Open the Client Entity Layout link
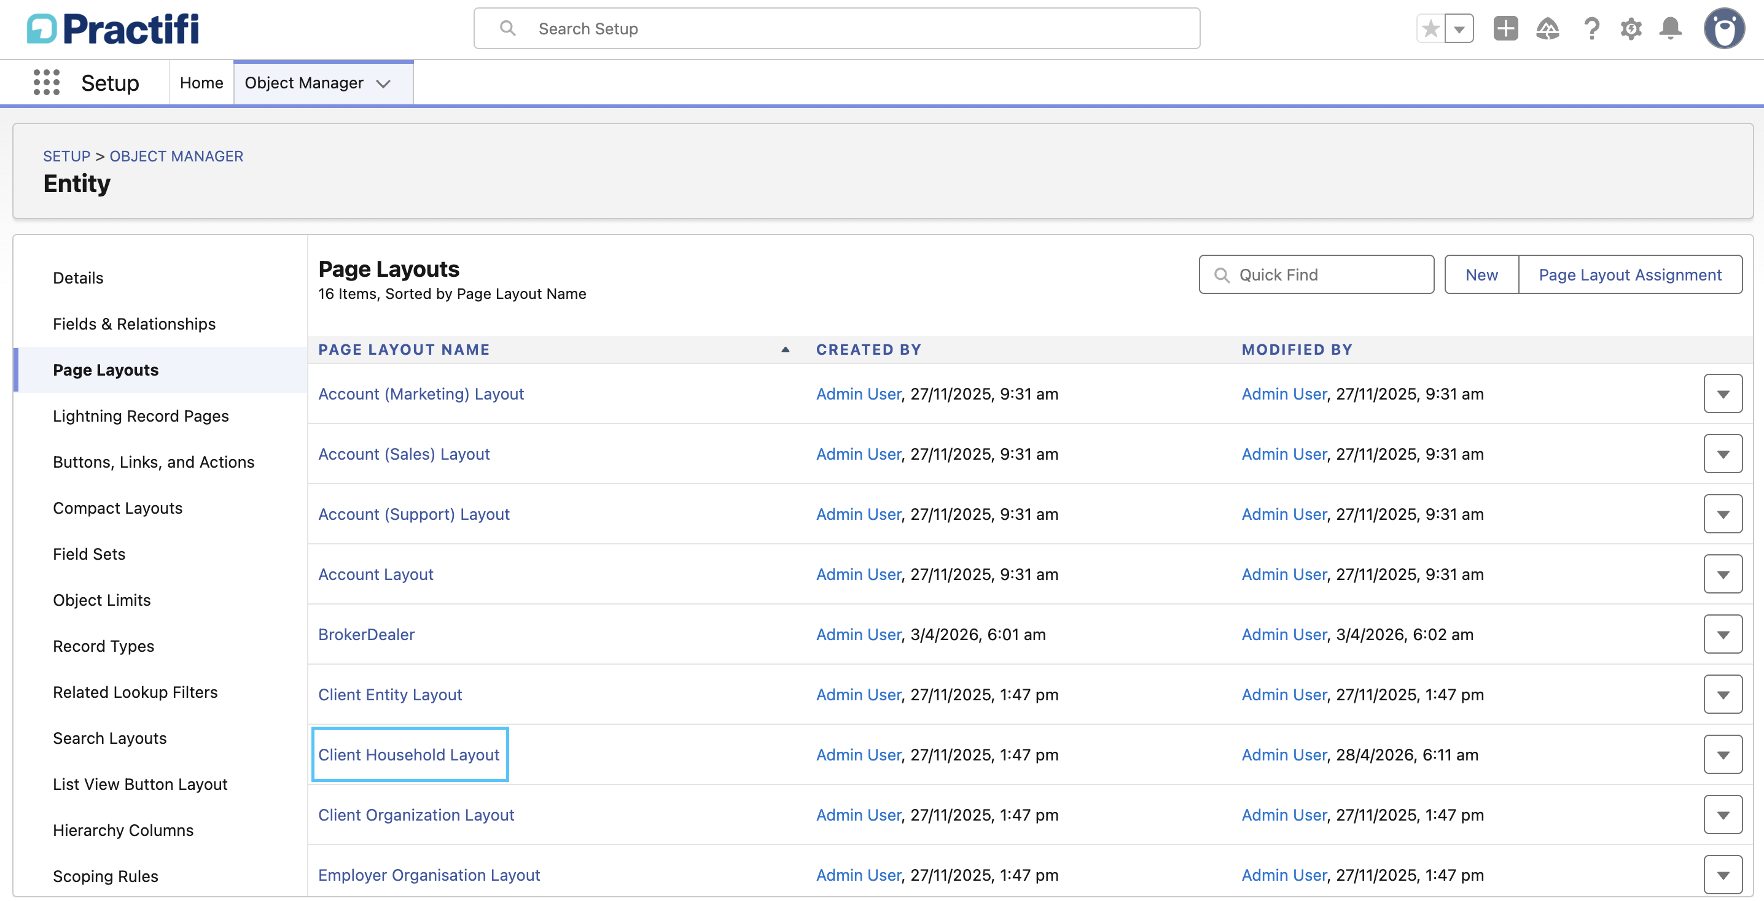Viewport: 1764px width, 901px height. (x=390, y=694)
